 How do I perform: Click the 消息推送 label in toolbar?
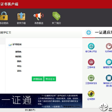39,23
